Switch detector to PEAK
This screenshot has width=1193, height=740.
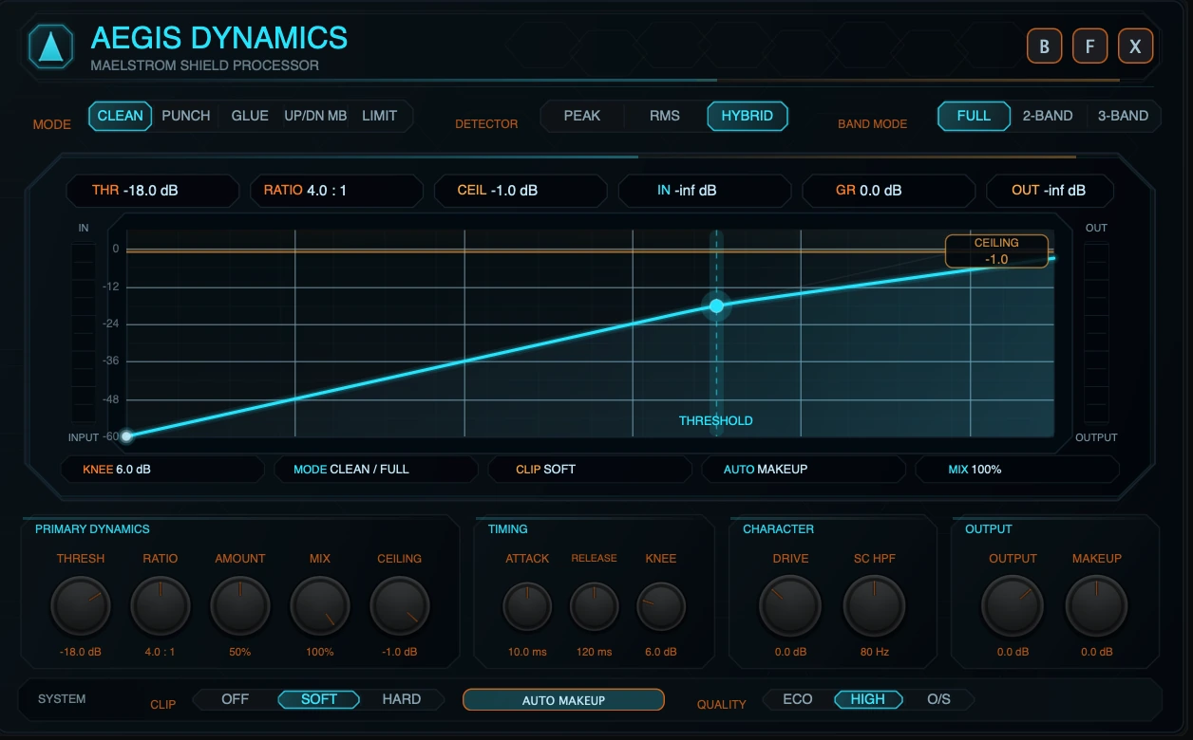coord(582,116)
